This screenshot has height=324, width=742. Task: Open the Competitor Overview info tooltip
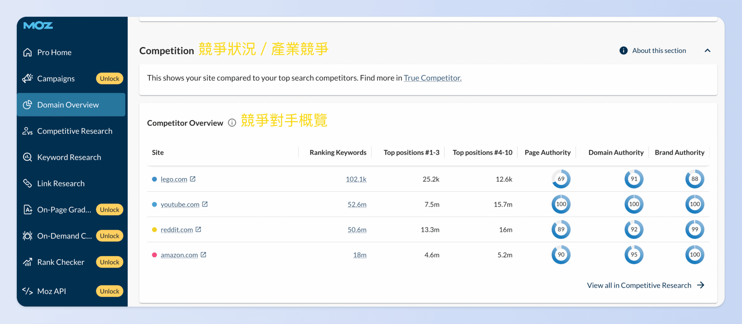click(x=232, y=123)
